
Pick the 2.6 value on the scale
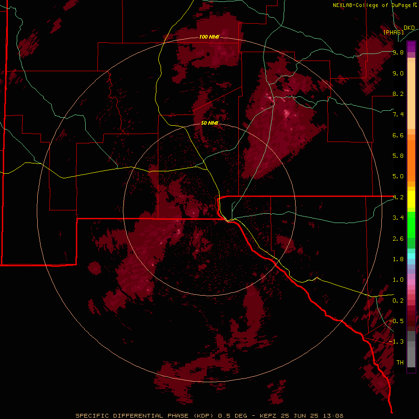coord(398,239)
